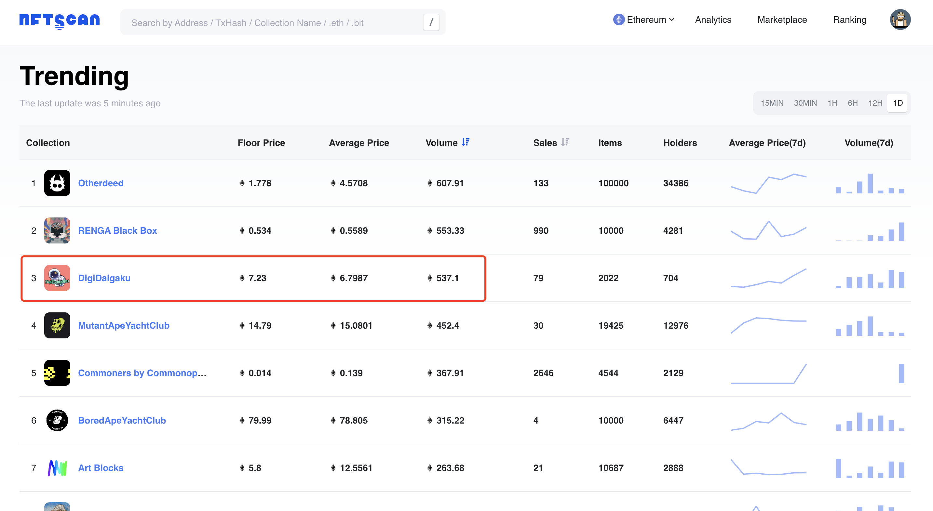Click the MutantApeYachtClub collection avatar
Image resolution: width=933 pixels, height=511 pixels.
[x=57, y=325]
